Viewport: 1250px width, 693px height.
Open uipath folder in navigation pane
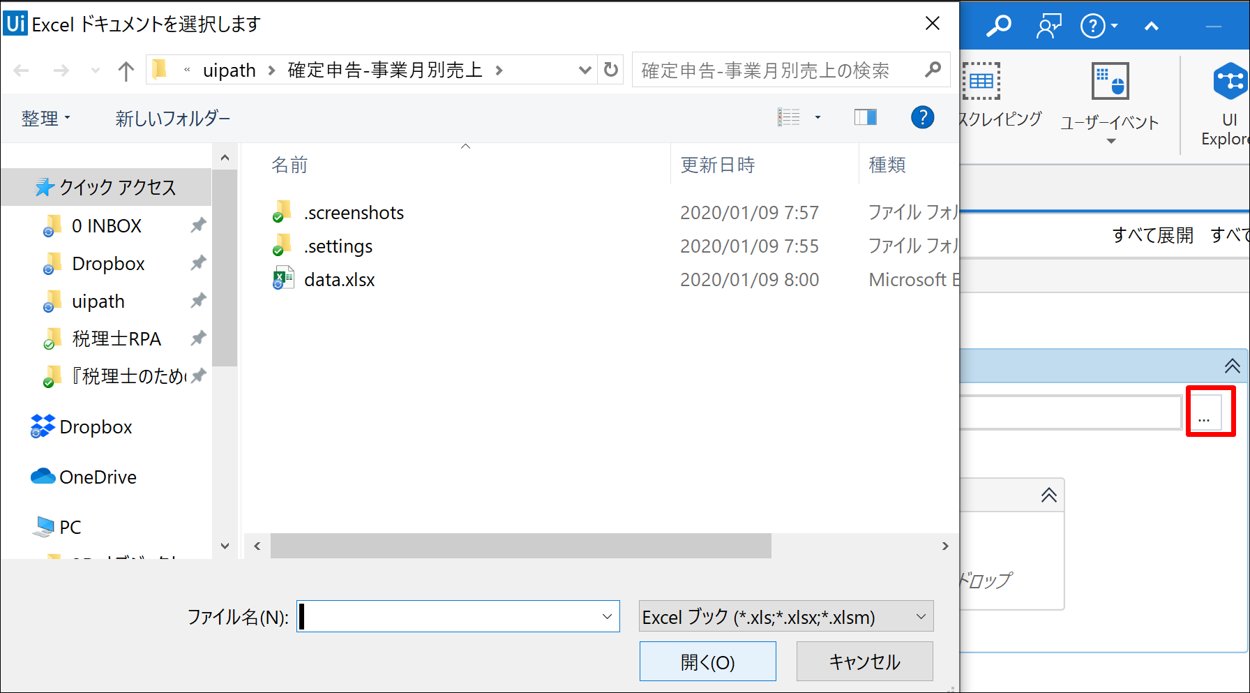click(x=98, y=301)
